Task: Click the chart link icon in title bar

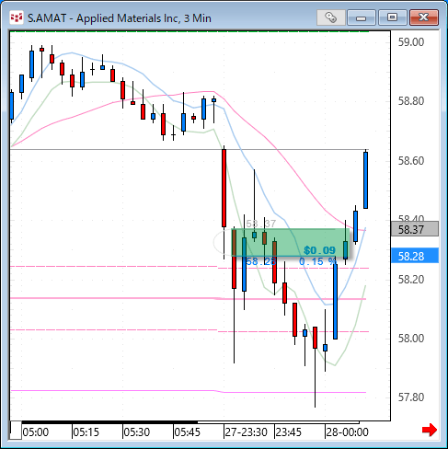Action: tap(331, 17)
